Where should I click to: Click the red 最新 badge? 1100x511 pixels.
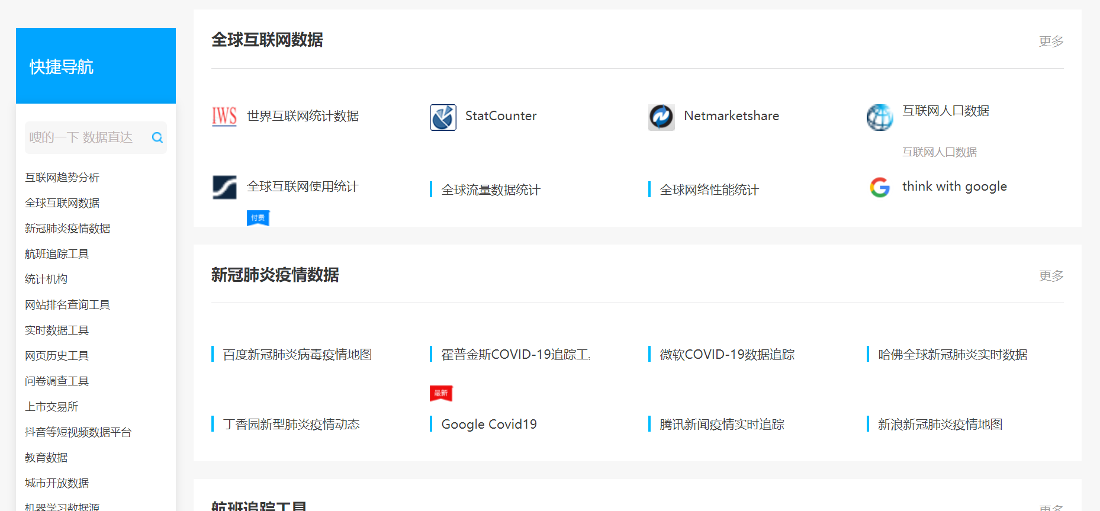point(441,393)
